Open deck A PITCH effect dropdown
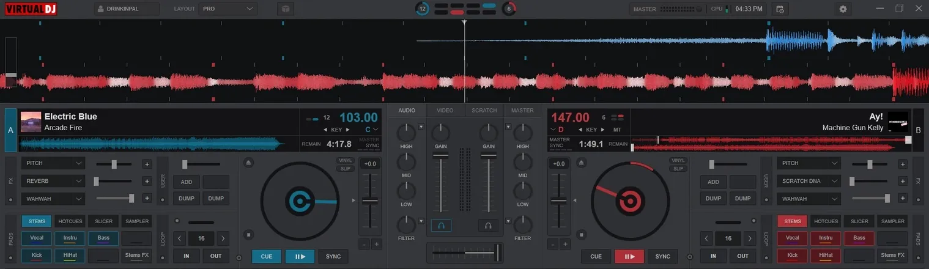The image size is (929, 269). 53,164
